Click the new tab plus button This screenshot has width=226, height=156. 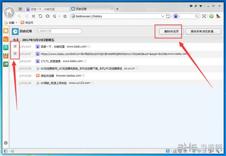118,8
